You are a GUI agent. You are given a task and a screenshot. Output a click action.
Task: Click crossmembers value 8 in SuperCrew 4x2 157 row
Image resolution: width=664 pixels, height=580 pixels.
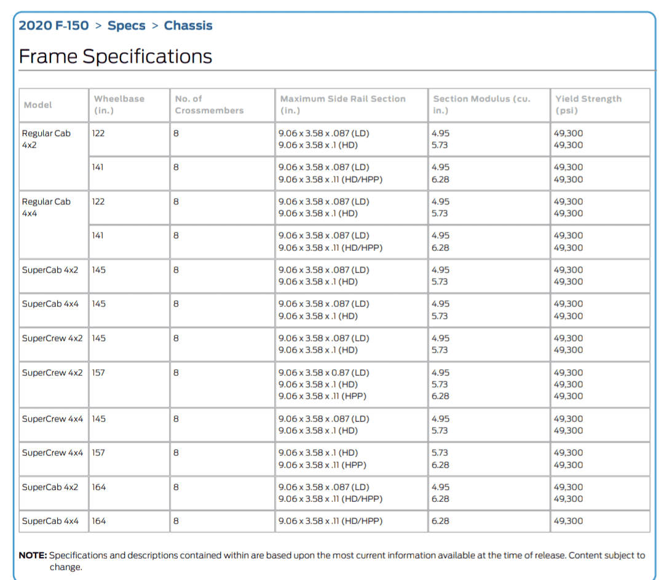(x=176, y=372)
